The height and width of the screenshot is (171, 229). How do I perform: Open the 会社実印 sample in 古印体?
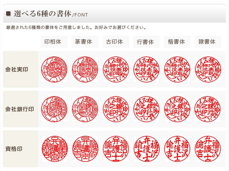pos(116,70)
